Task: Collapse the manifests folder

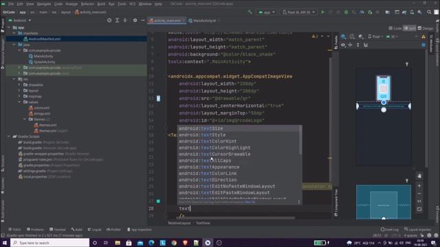Action: click(14, 33)
